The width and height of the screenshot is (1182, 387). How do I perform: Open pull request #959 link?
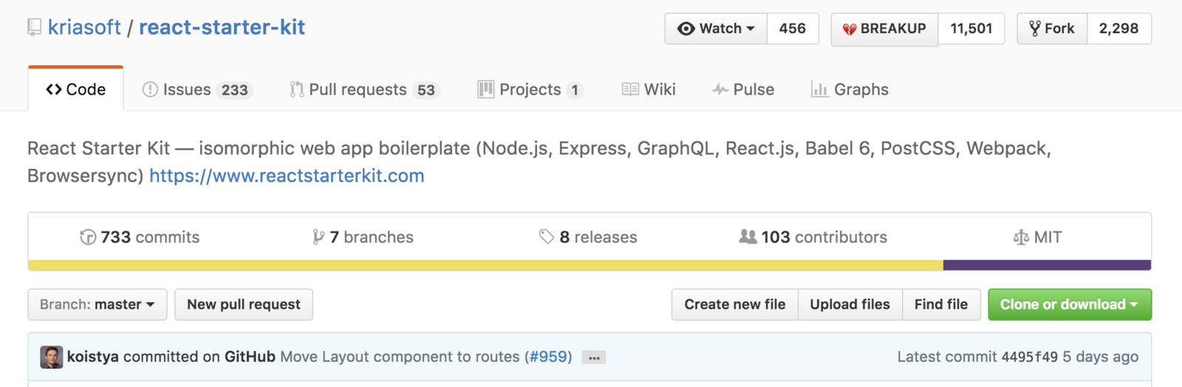pyautogui.click(x=548, y=357)
